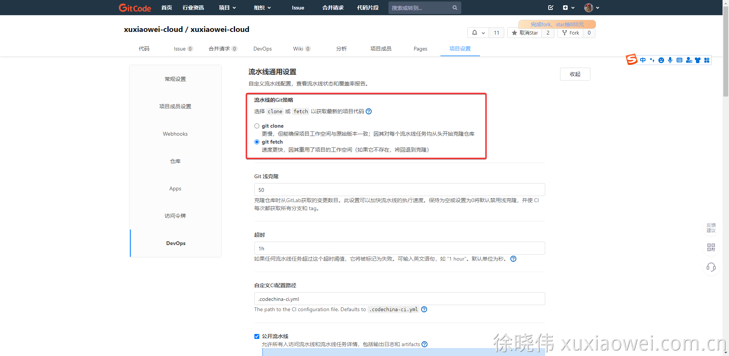The image size is (729, 356).
Task: Click the 收起 collapse button
Action: tap(575, 74)
